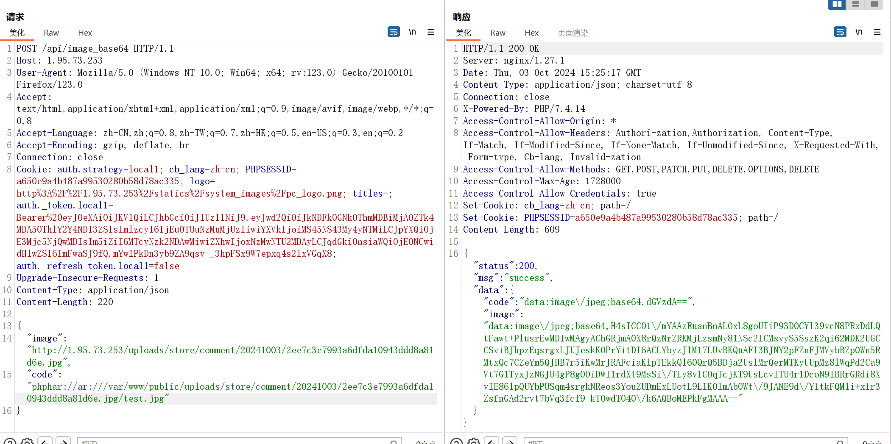Focus the response search input field
Screen dimensions: 891x444
686,441
